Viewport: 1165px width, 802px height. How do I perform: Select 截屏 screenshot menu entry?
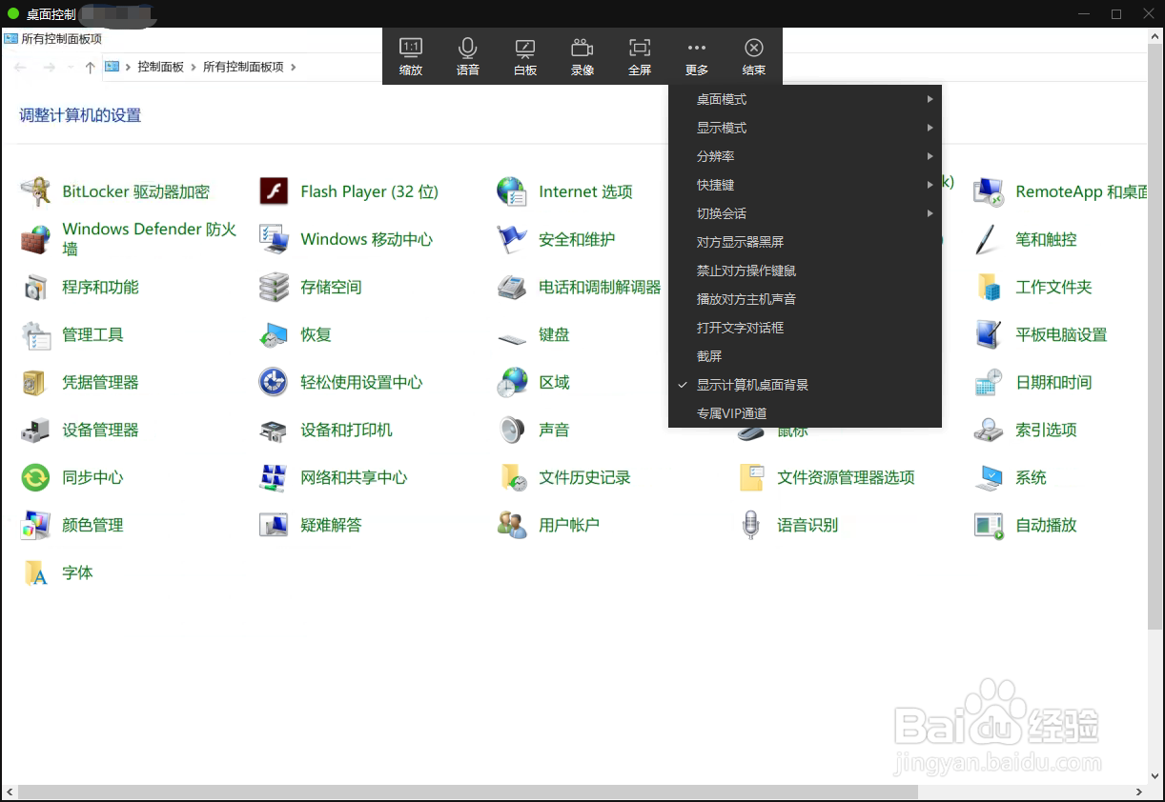click(x=806, y=356)
